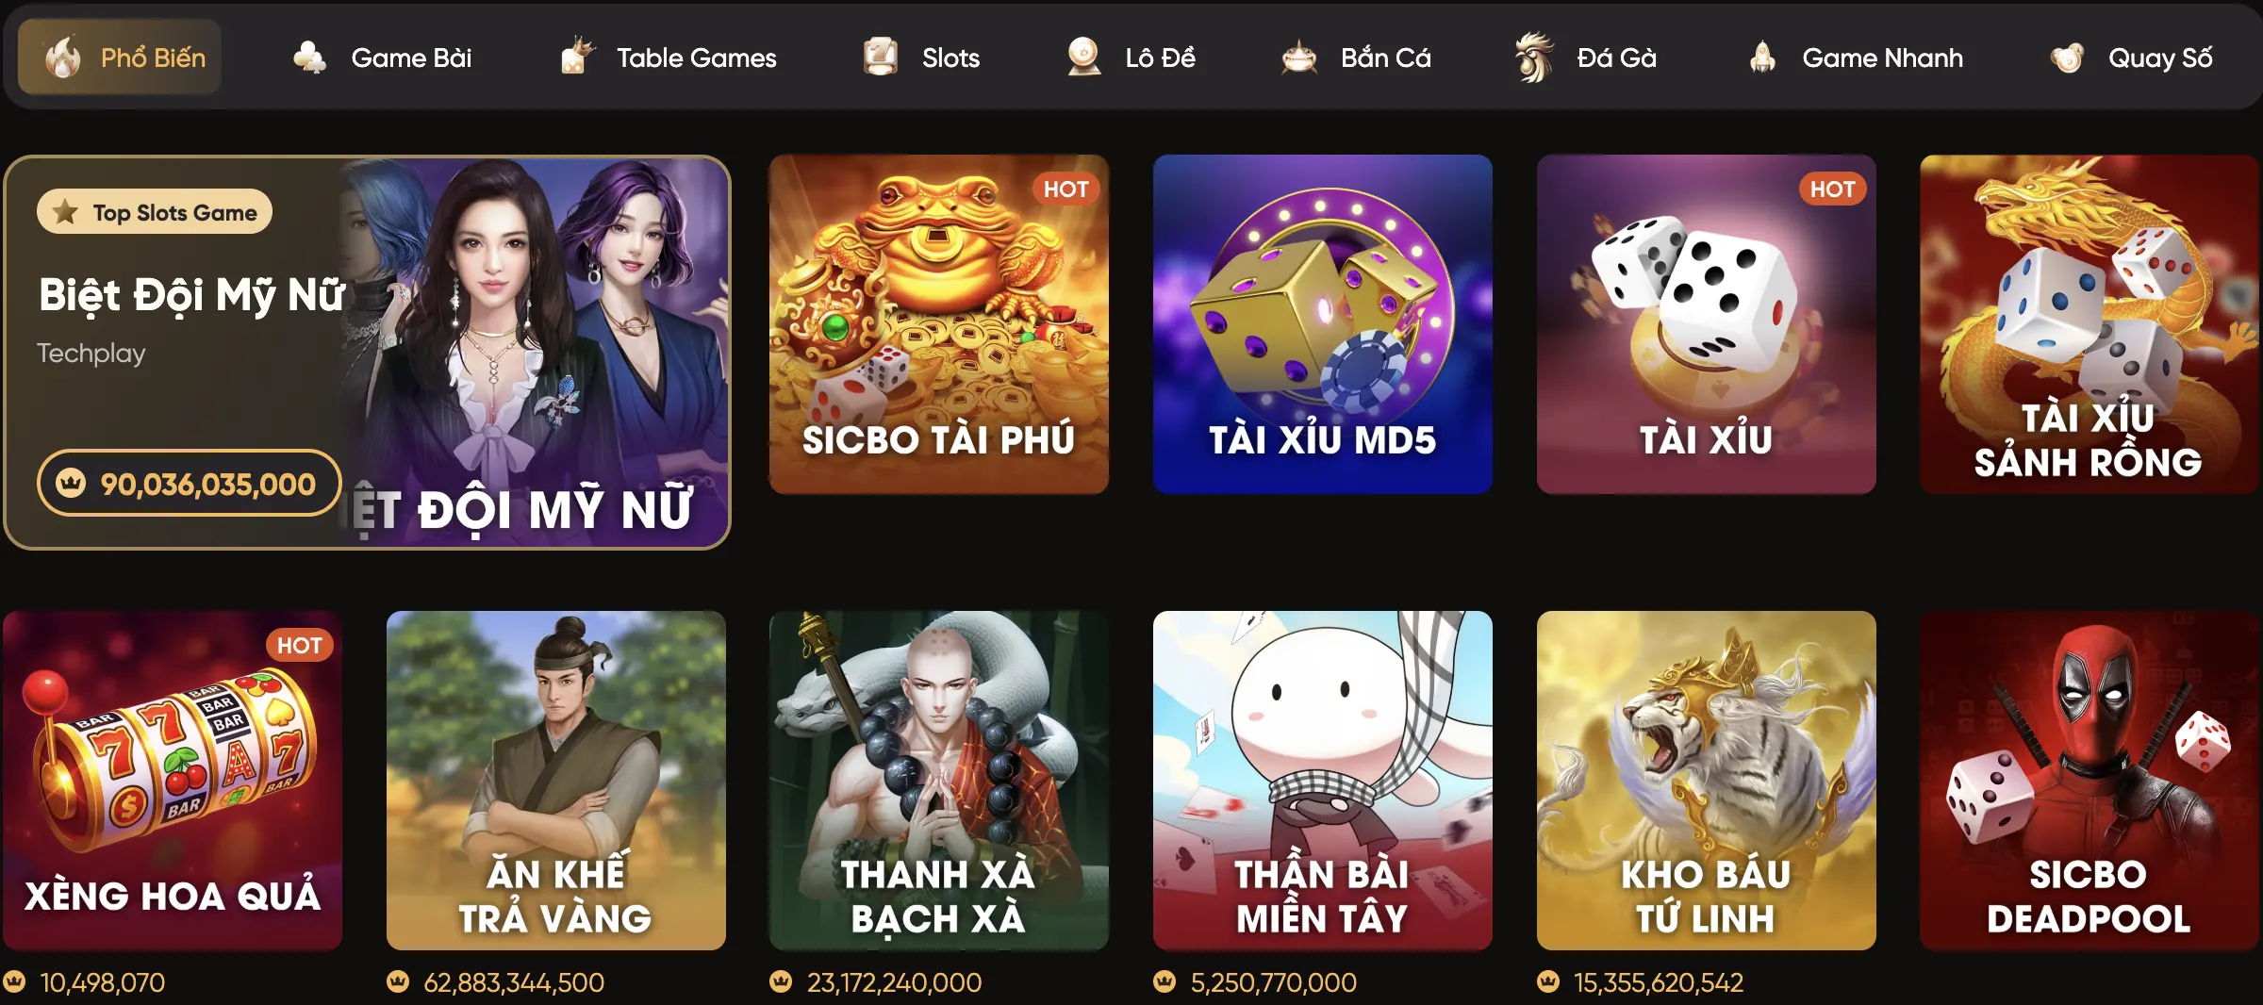The image size is (2263, 1005).
Task: Click the club cards icon for Game Bài
Action: click(x=309, y=58)
